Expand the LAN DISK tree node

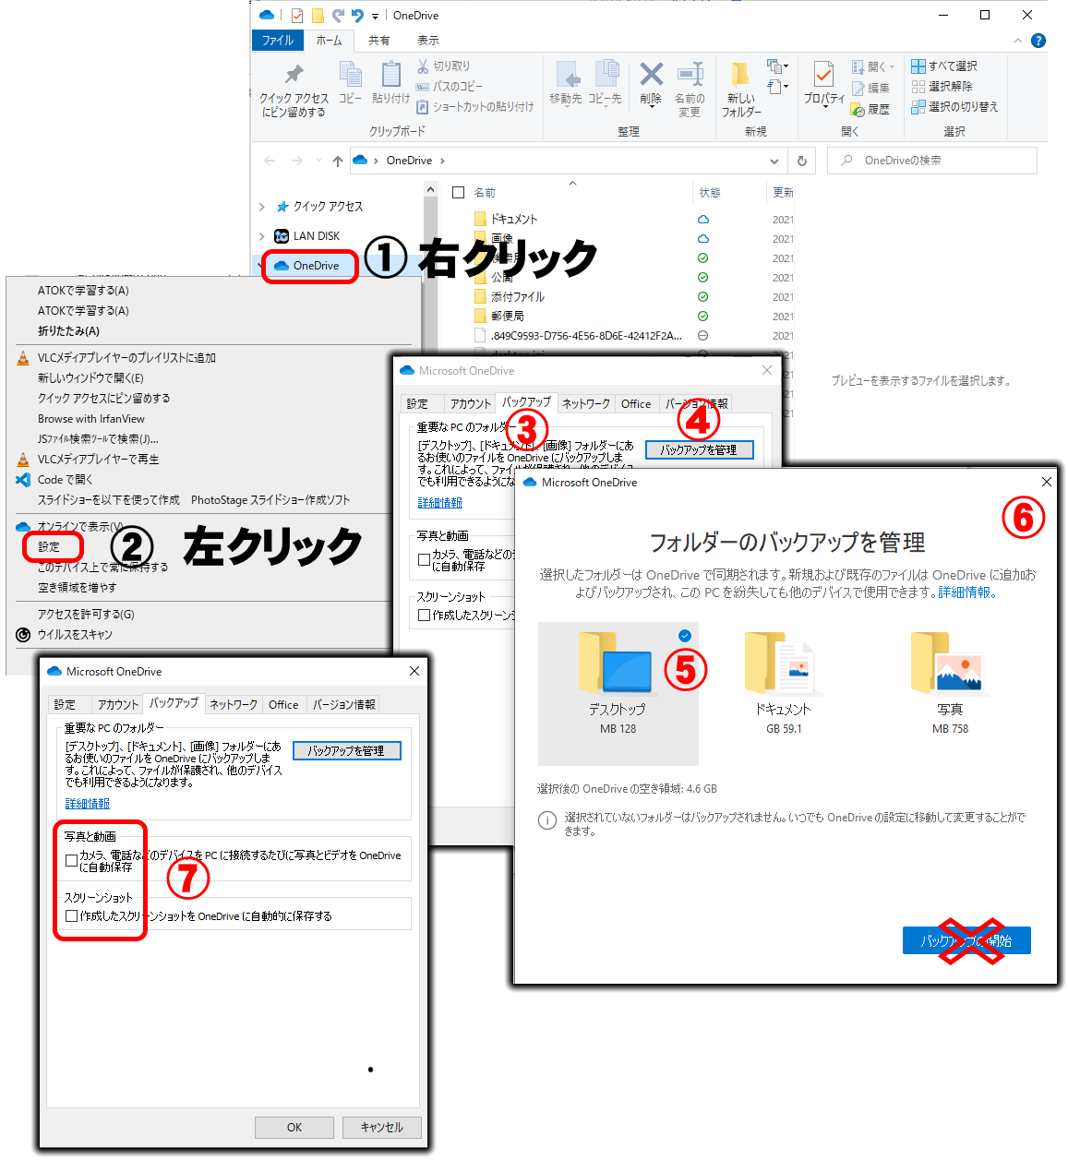tap(262, 236)
